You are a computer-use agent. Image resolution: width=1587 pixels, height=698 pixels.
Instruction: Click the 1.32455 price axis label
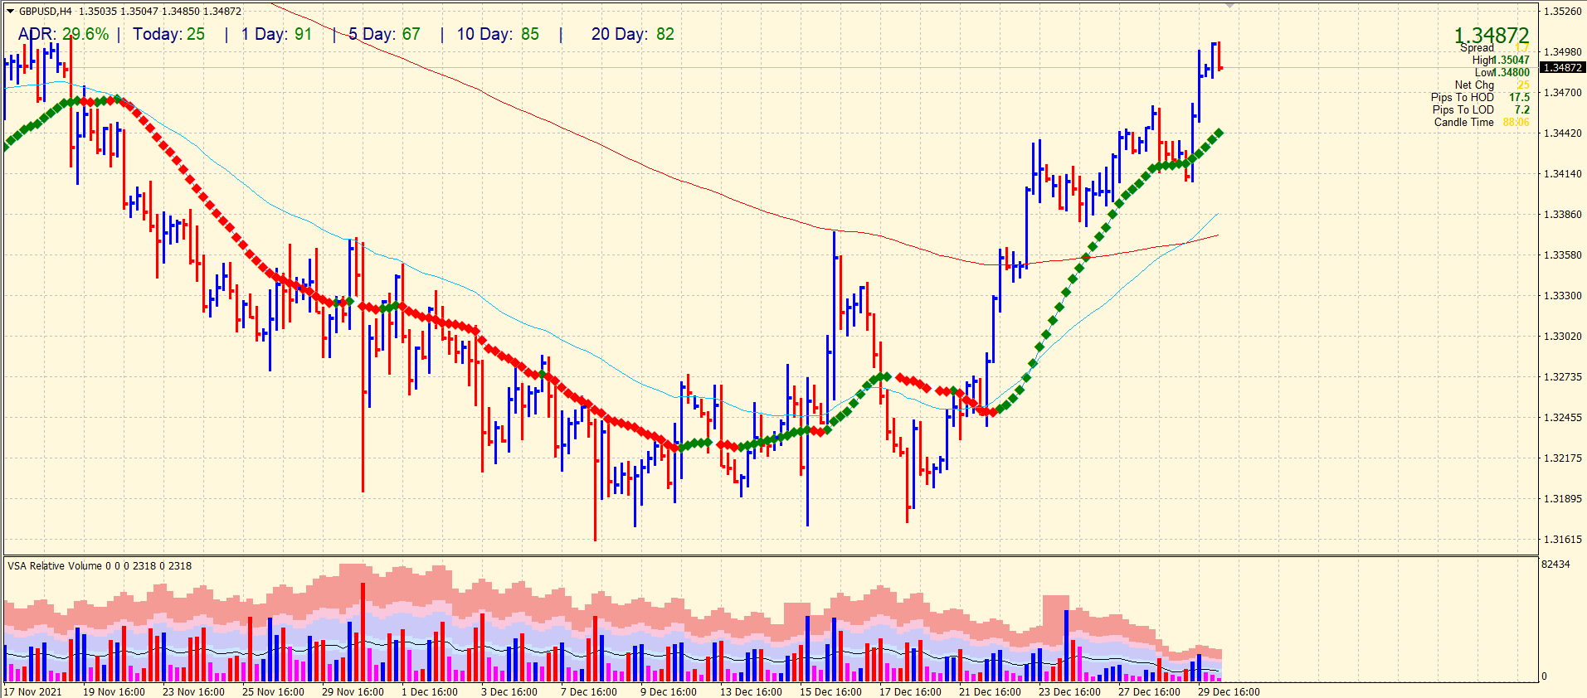point(1563,418)
